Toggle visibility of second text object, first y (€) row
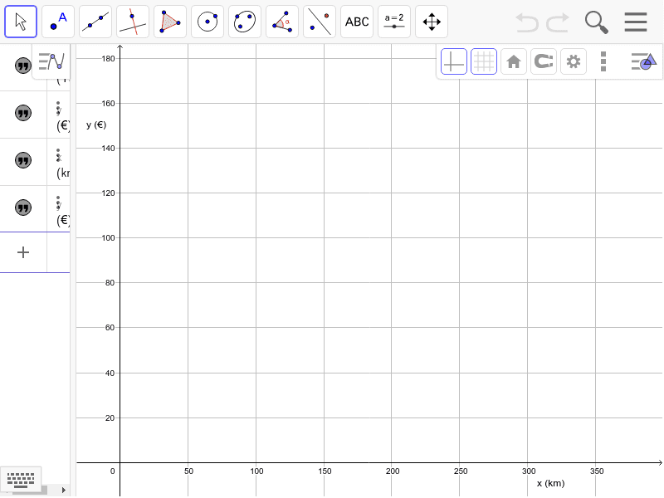The width and height of the screenshot is (664, 498). (23, 113)
